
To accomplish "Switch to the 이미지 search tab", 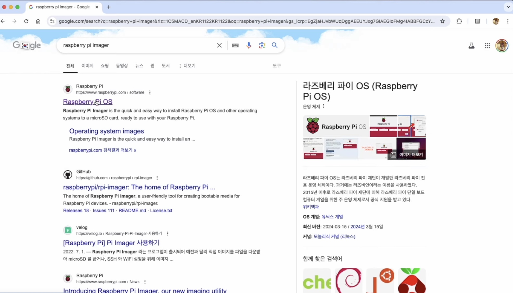I will point(87,66).
